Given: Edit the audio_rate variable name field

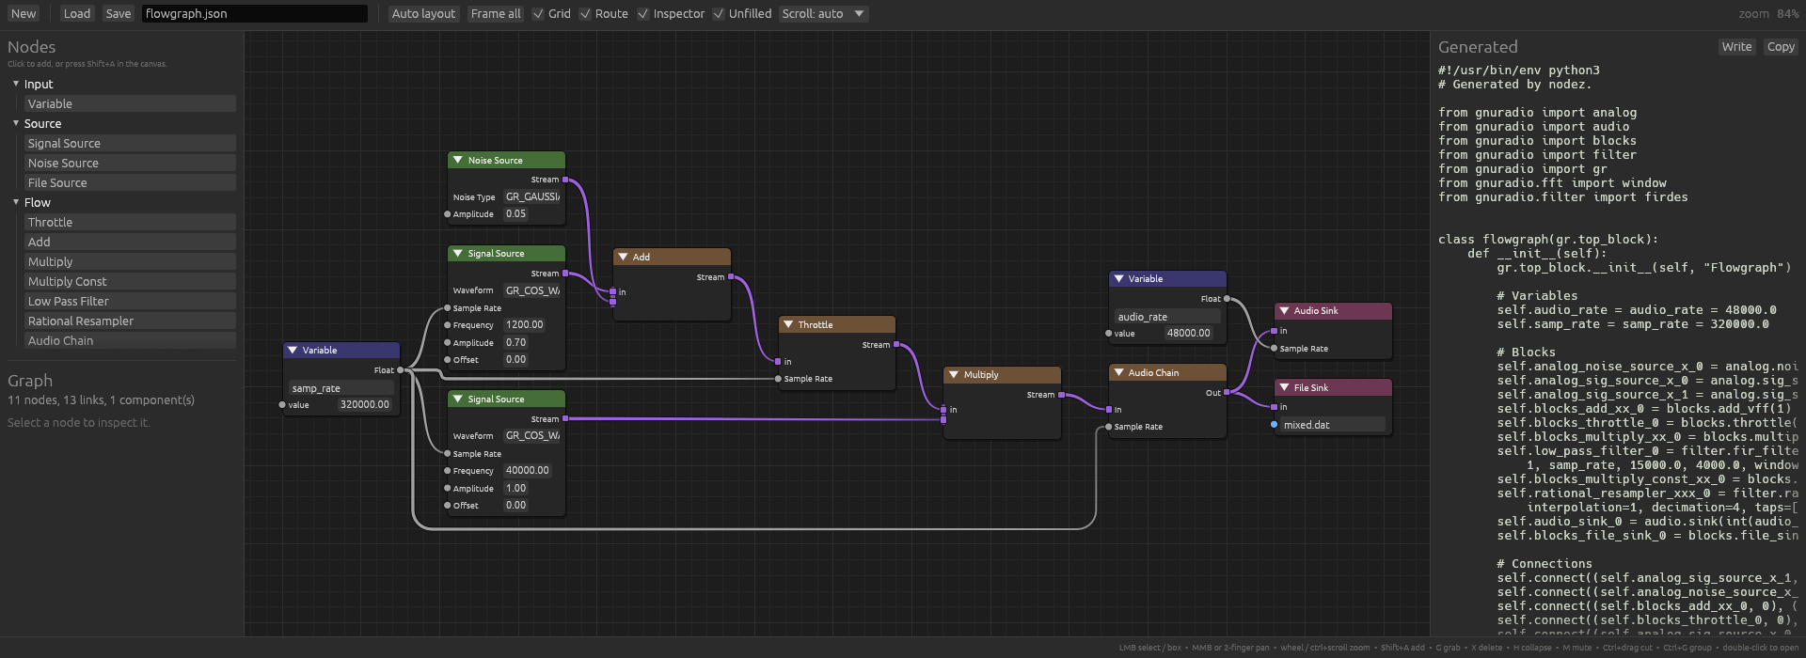Looking at the screenshot, I should click(x=1167, y=317).
